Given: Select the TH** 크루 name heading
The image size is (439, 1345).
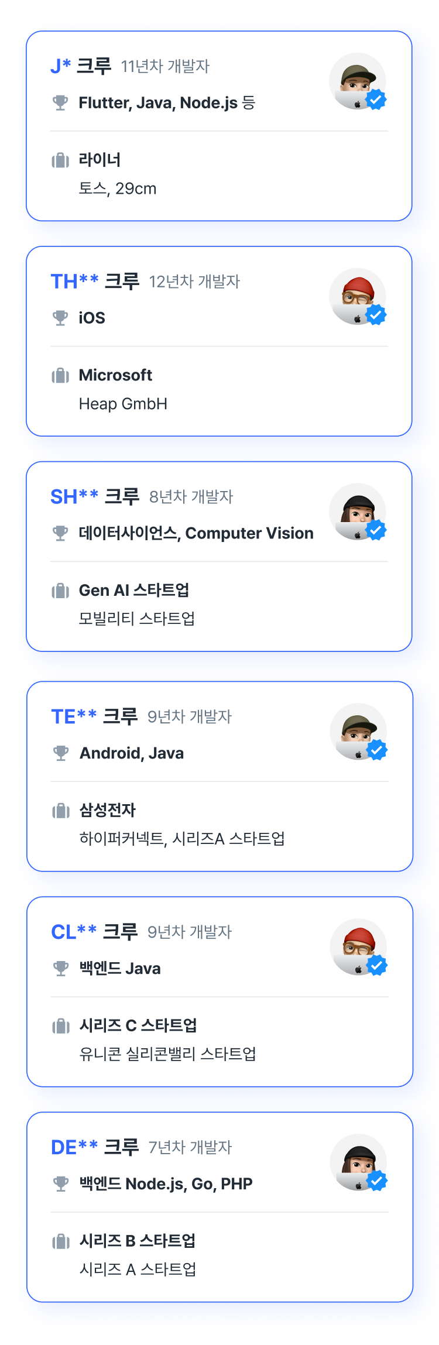Looking at the screenshot, I should tap(95, 282).
